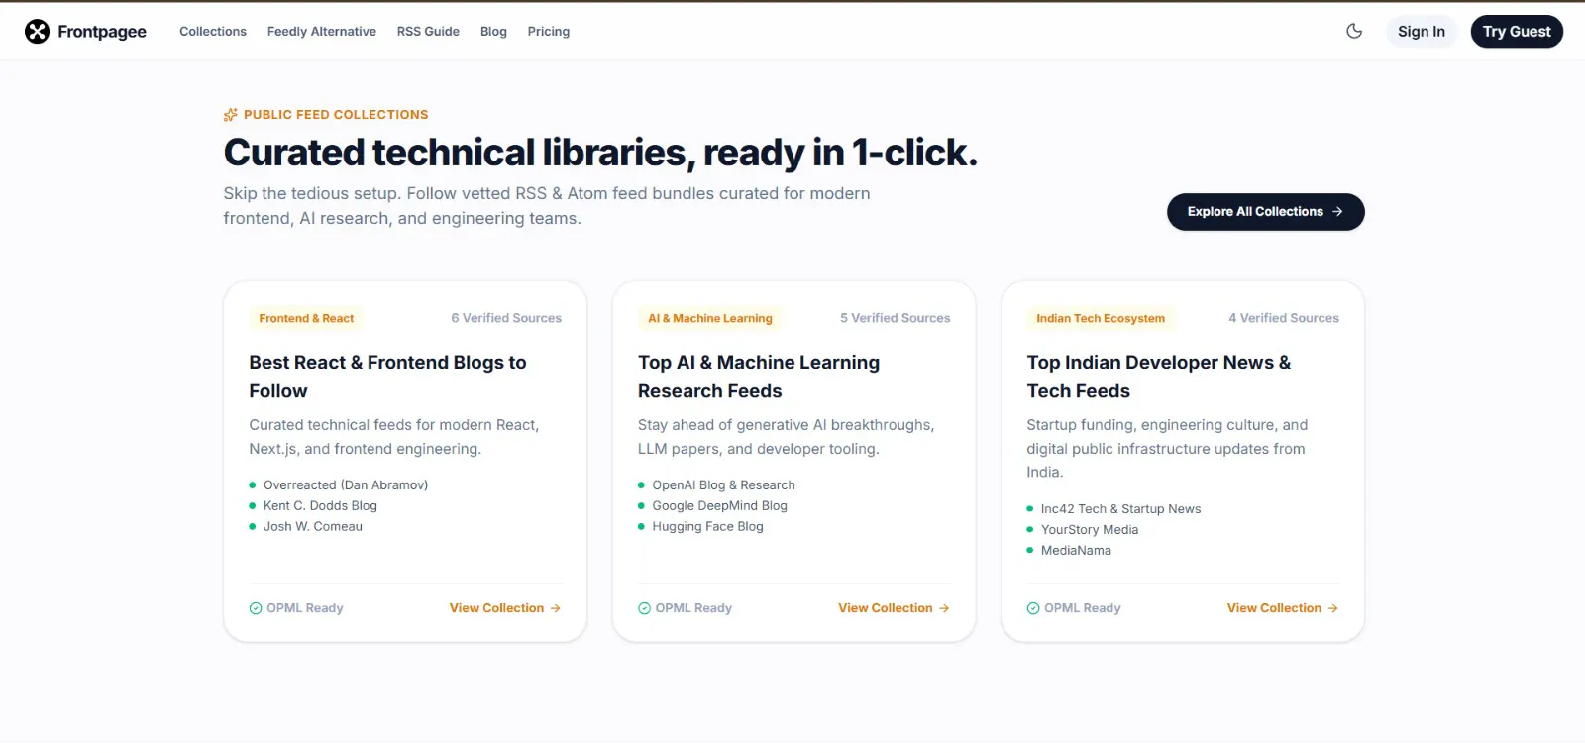View Collection for AI & Machine Learning feeds
Screen dimensions: 1585x753
click(x=894, y=608)
